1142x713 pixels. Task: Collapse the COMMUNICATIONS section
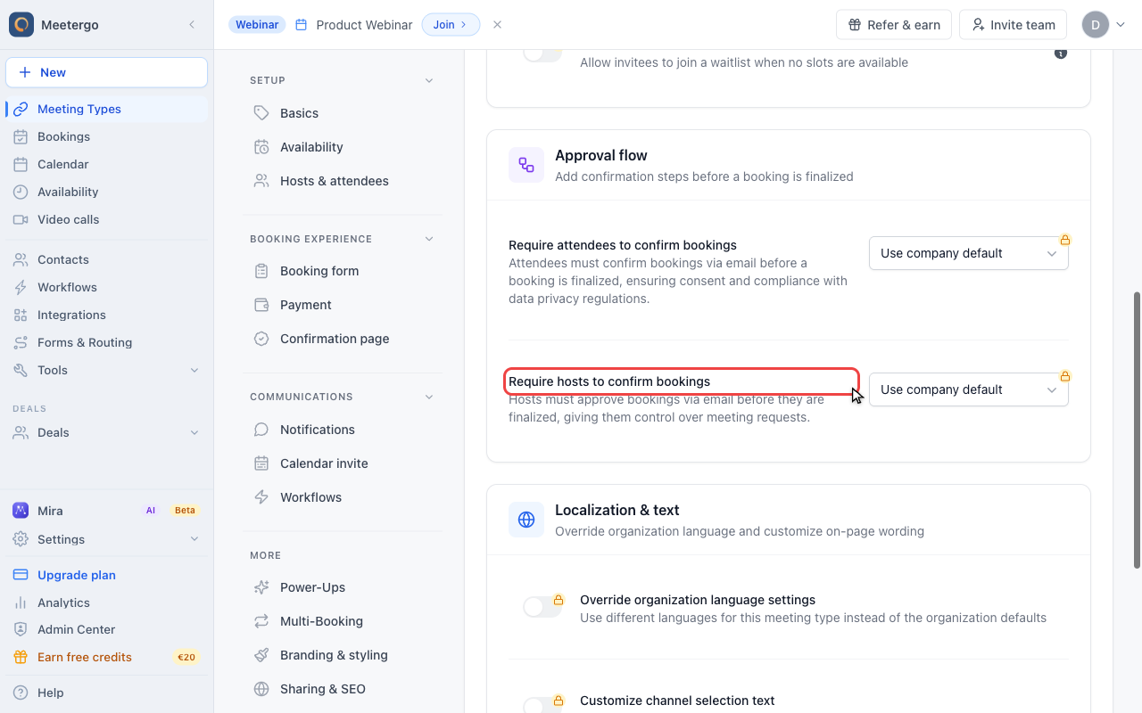(x=429, y=397)
